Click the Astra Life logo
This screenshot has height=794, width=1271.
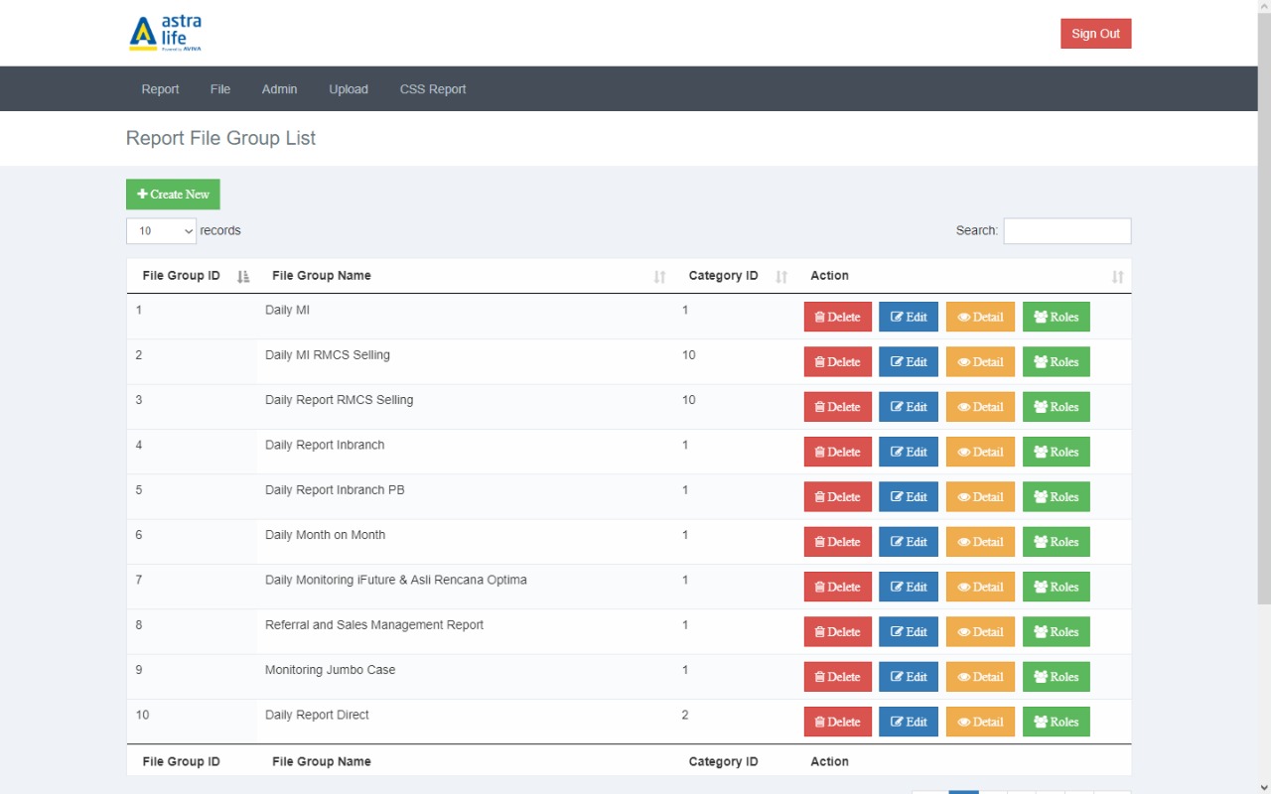[165, 34]
